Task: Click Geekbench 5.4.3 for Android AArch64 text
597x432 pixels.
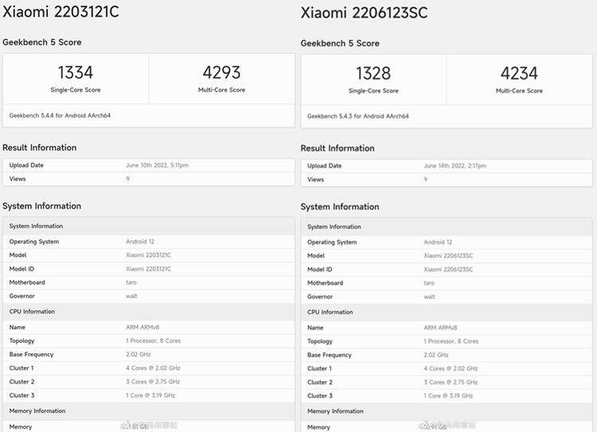Action: [x=358, y=116]
